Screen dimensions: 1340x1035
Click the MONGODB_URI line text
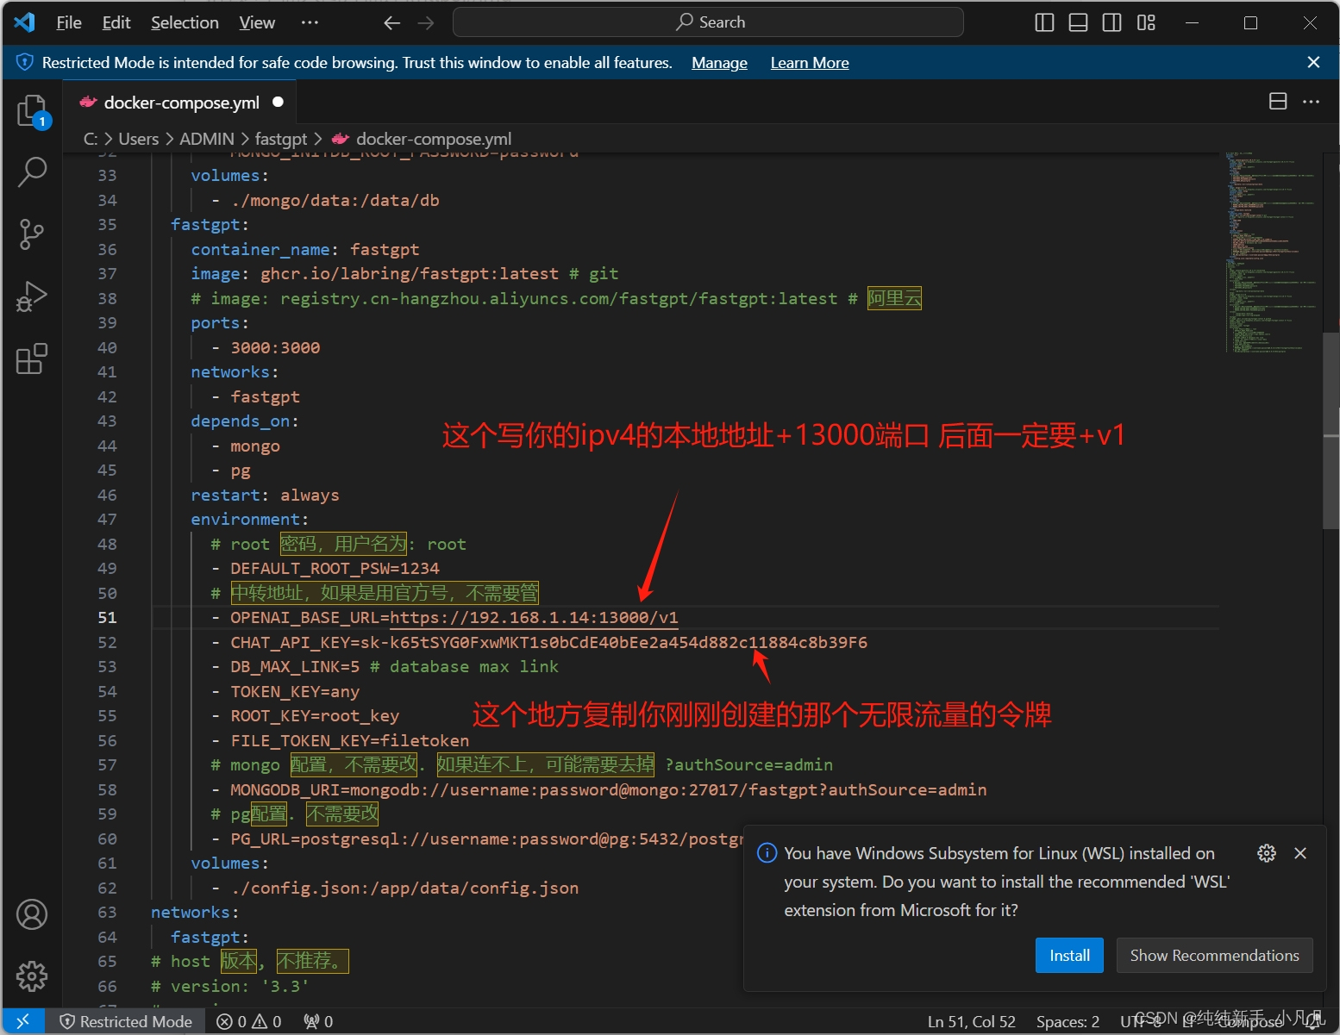608,789
